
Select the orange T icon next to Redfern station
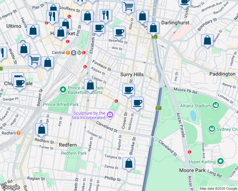18,133
